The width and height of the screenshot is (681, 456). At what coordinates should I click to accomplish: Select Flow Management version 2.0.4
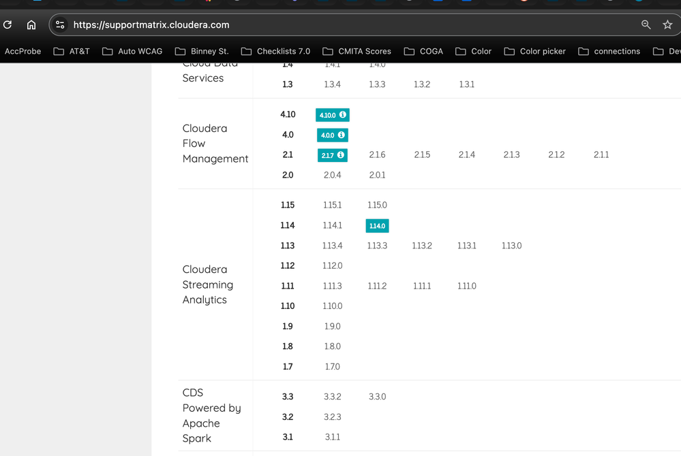(x=332, y=175)
